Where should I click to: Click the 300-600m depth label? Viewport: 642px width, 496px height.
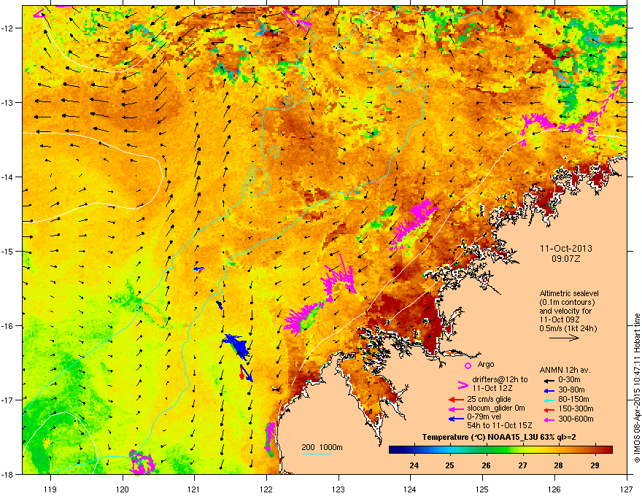[576, 419]
